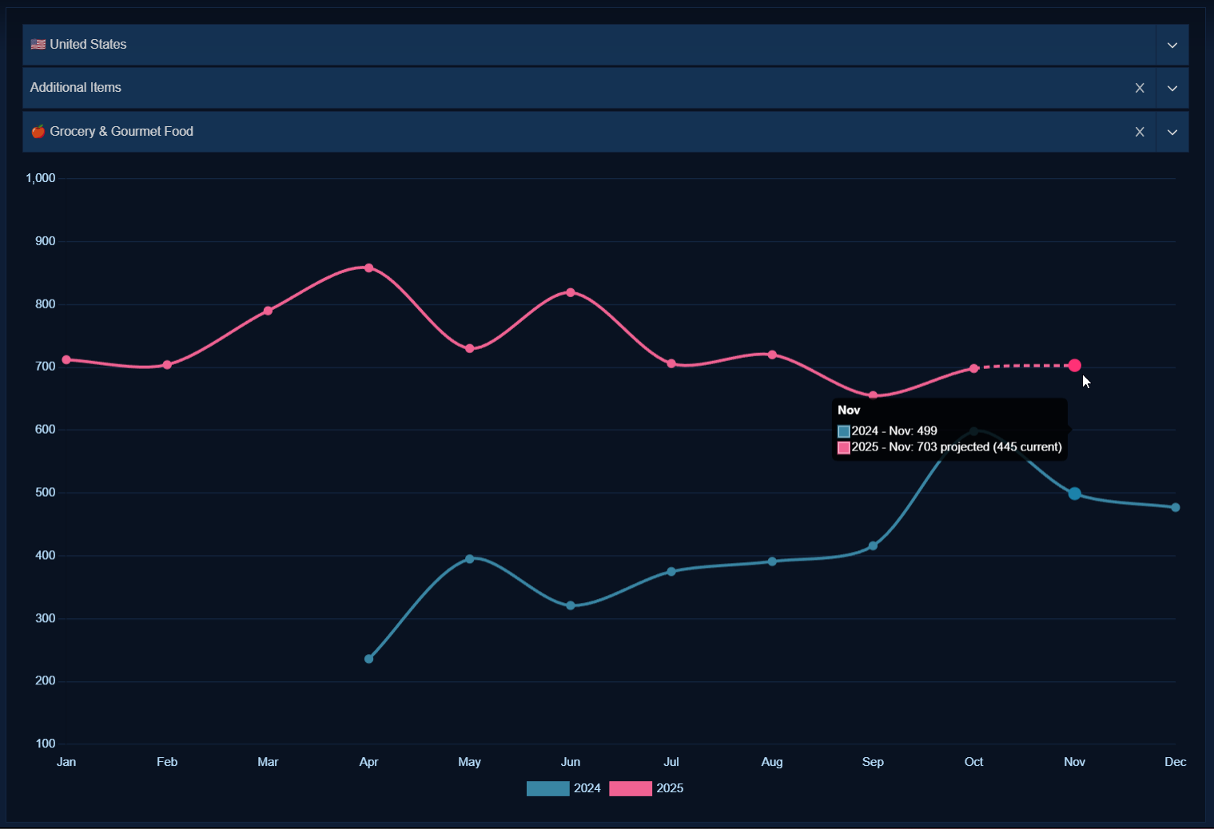Click the Grocery & Gourmet Food label
Viewport: 1214px width, 829px height.
point(121,132)
